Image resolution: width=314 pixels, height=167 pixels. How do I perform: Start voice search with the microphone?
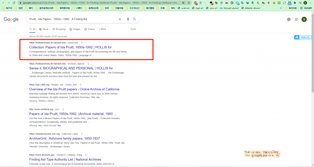click(x=128, y=19)
